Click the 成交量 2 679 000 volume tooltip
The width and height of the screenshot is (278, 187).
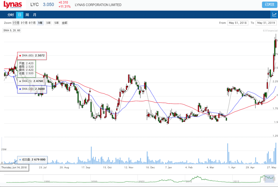[33, 160]
